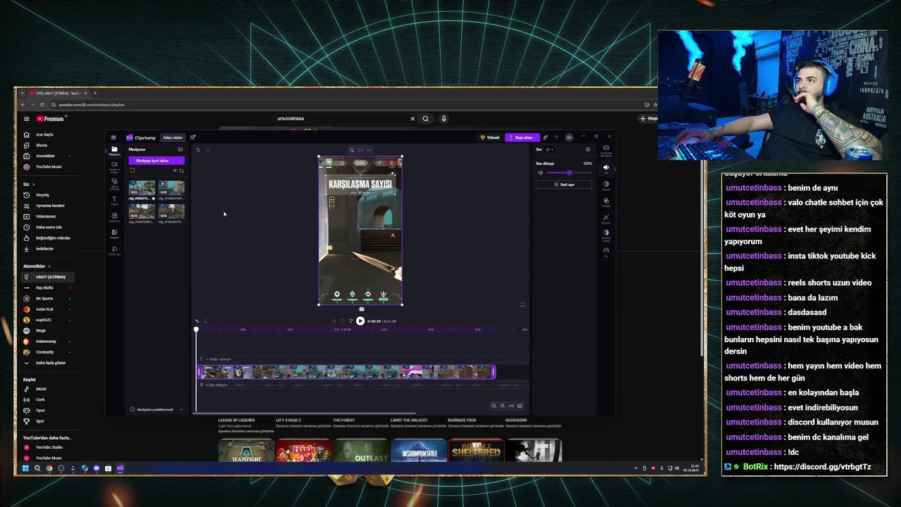This screenshot has height=507, width=901.
Task: Open the YouTube guide hamburger menu
Action: click(26, 119)
